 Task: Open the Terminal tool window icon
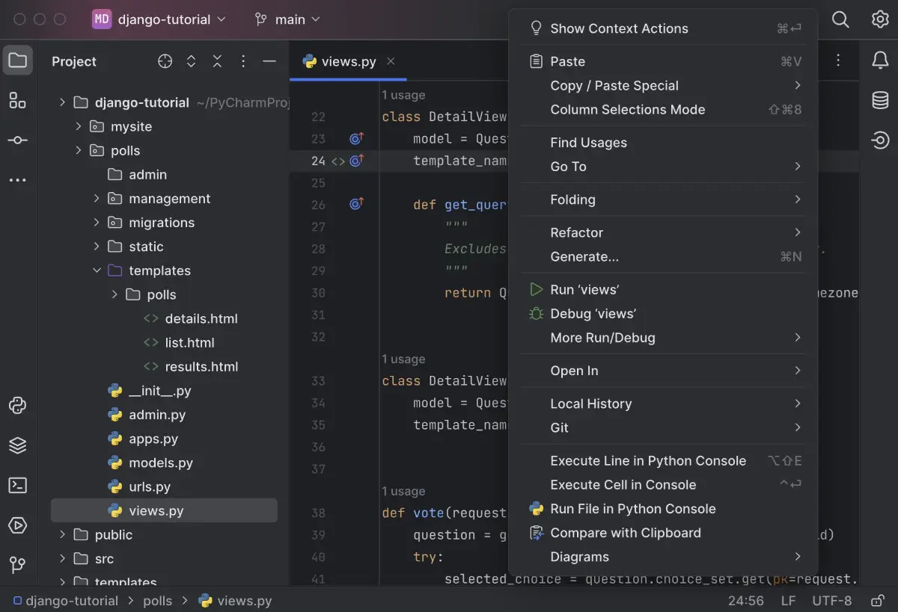point(18,486)
